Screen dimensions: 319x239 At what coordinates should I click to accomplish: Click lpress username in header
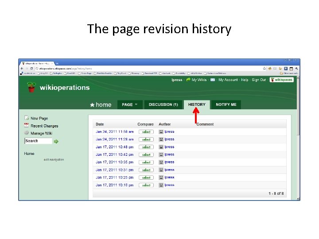pyautogui.click(x=177, y=80)
